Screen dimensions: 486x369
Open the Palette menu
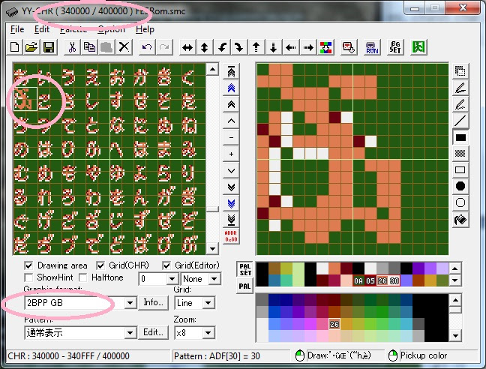tap(73, 29)
